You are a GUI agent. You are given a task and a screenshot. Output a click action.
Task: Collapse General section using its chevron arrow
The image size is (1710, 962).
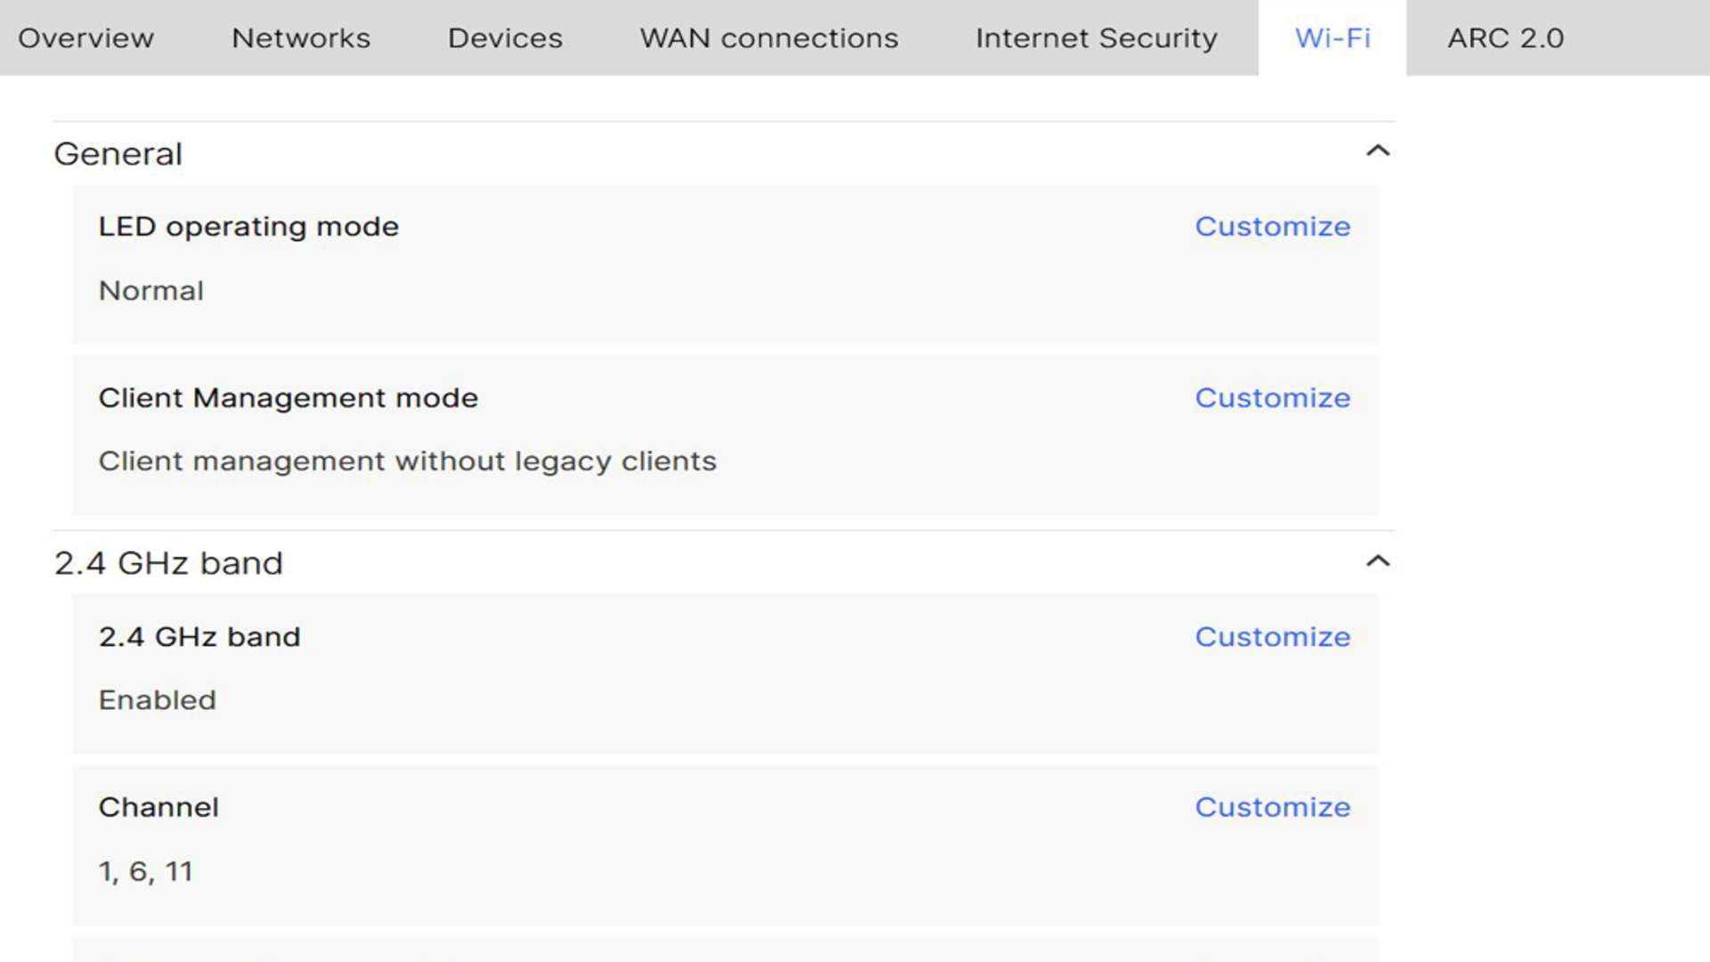pyautogui.click(x=1377, y=151)
